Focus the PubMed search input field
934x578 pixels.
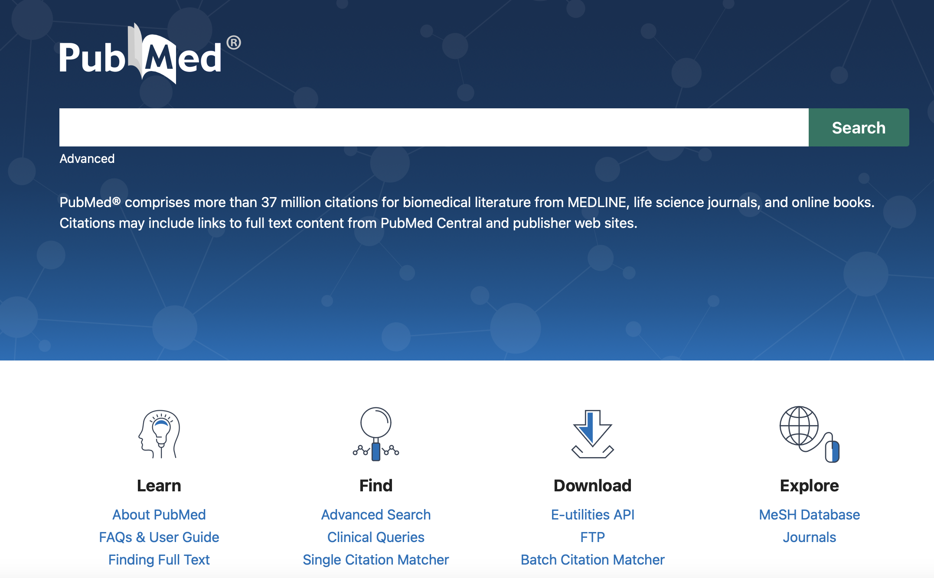(434, 127)
